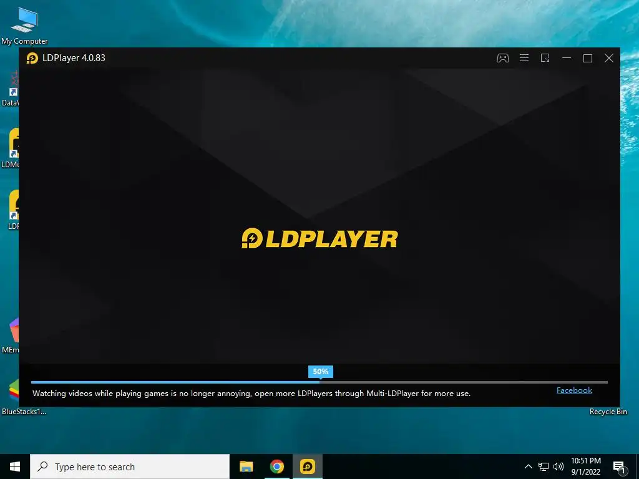
Task: Open the gamepad settings icon in LDPlayer
Action: click(502, 58)
